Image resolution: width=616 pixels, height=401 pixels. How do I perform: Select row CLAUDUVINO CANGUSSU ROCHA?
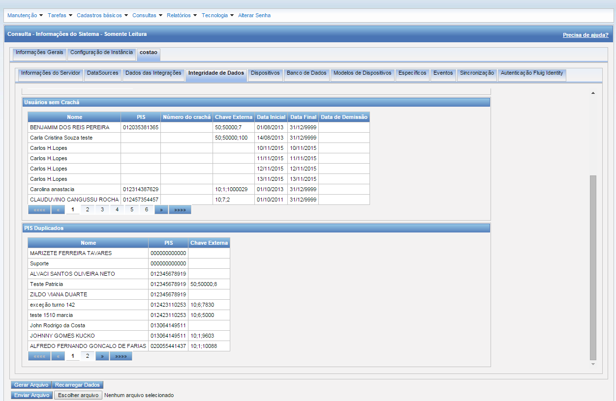click(x=199, y=200)
